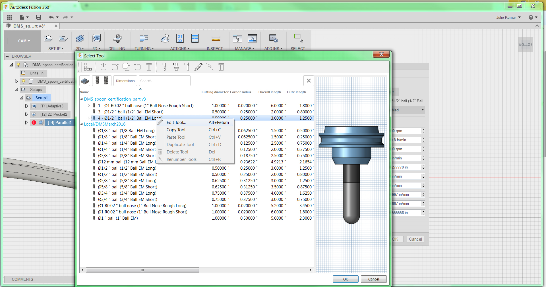The height and width of the screenshot is (287, 546).
Task: Click Cancel in the background operation dialog
Action: [415, 239]
